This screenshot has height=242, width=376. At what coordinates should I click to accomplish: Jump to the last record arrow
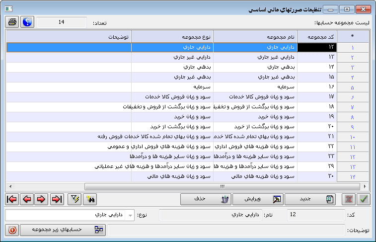[57, 199]
